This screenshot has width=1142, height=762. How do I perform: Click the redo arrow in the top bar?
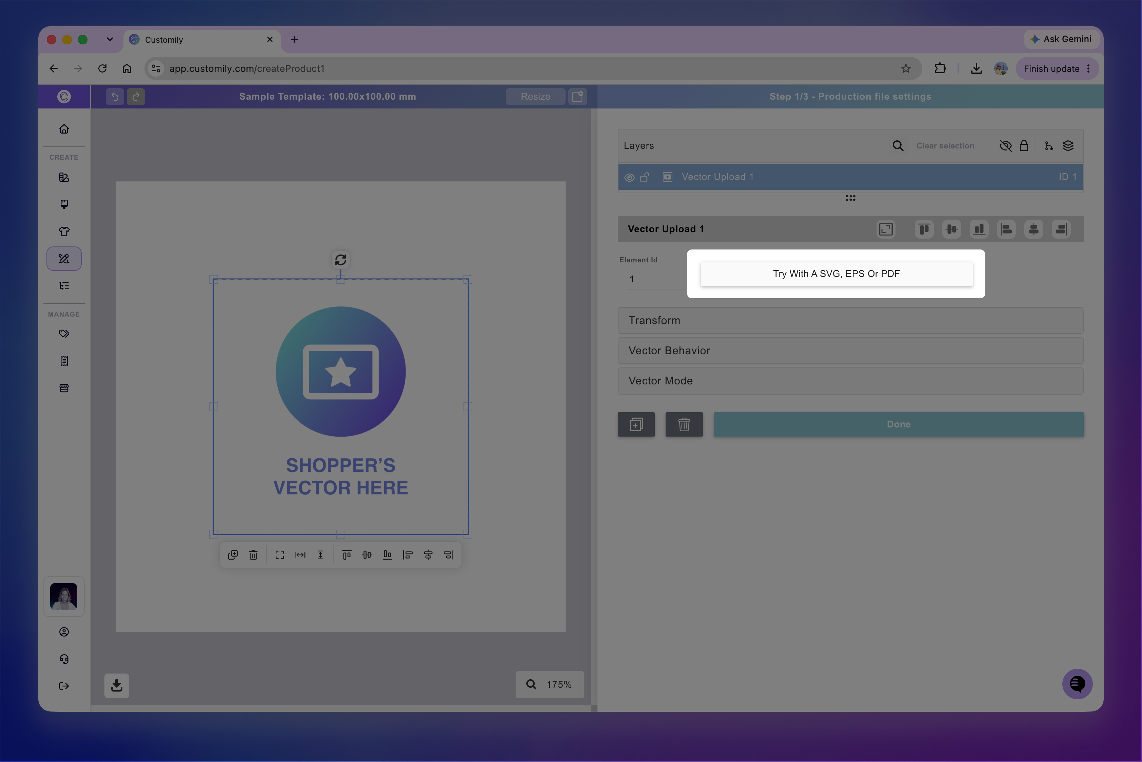[x=136, y=97]
